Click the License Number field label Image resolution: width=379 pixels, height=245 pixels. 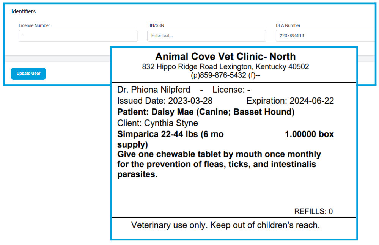(x=34, y=25)
